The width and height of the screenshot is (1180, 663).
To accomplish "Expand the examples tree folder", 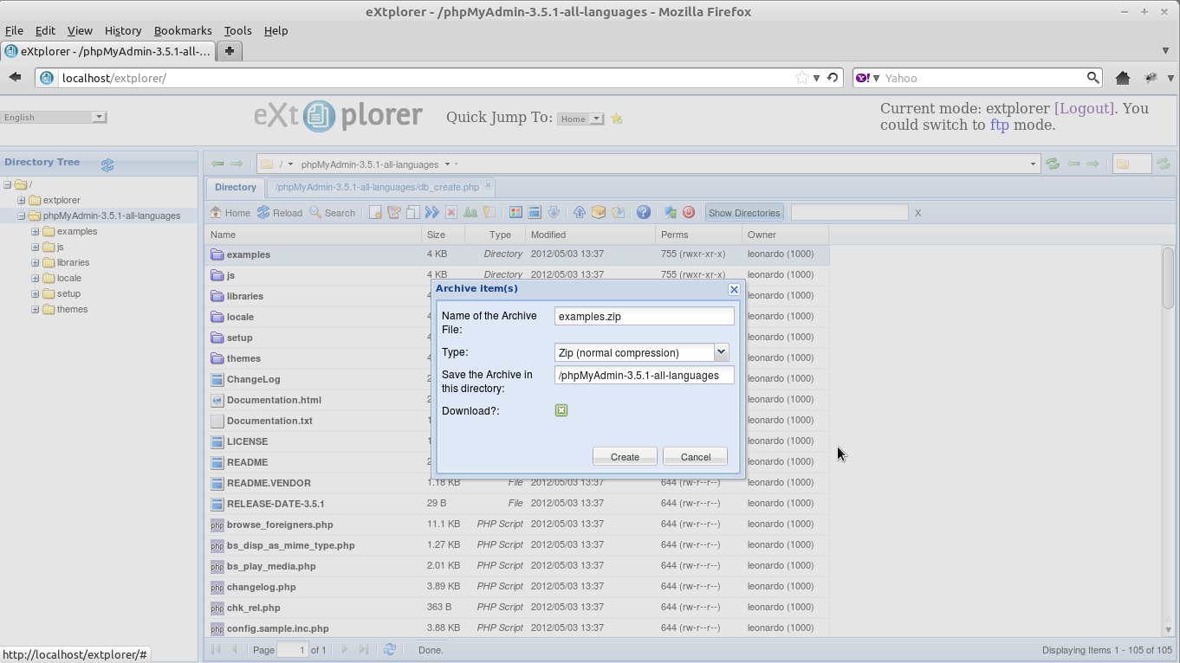I will click(x=36, y=231).
